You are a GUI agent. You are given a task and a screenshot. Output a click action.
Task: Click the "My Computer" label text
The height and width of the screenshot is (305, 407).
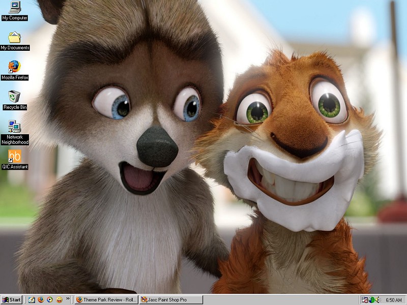click(15, 18)
